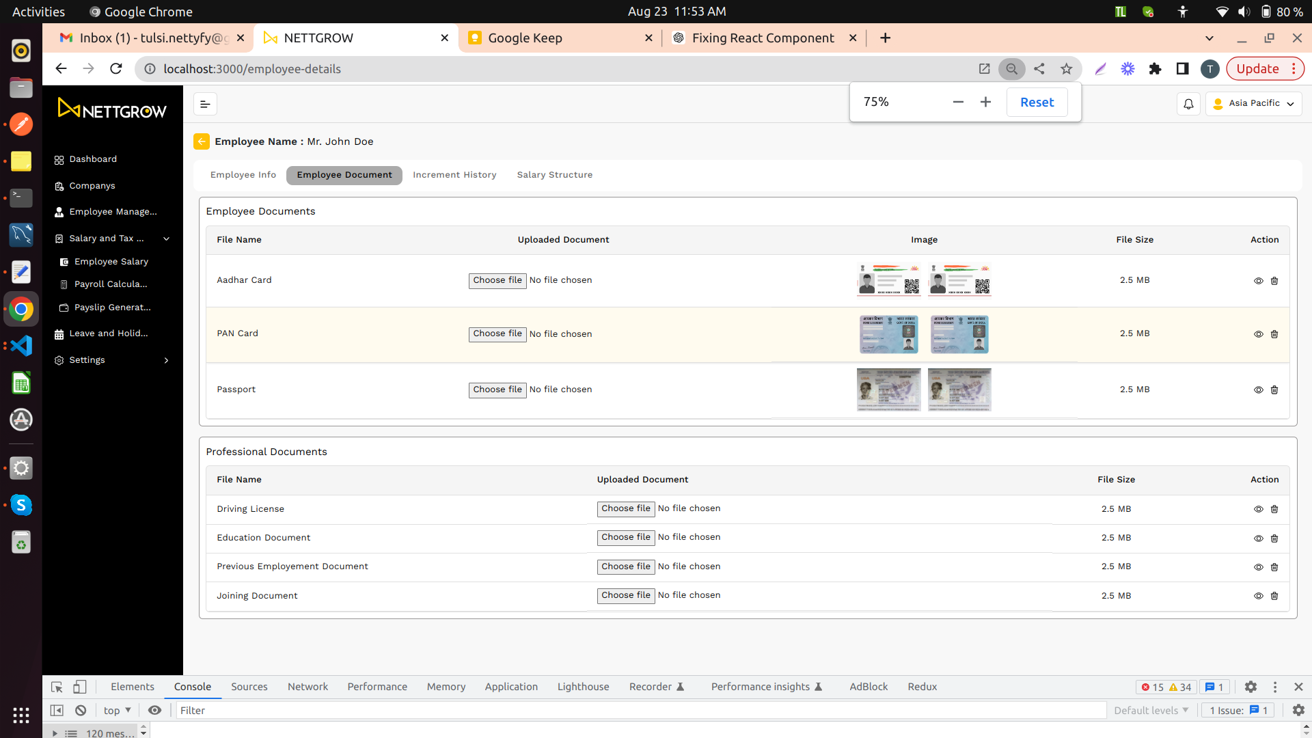Delete the Aadhar Card document via trash icon
This screenshot has height=738, width=1312.
pos(1274,281)
